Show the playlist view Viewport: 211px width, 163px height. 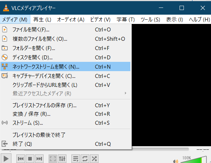pyautogui.click(x=76, y=159)
